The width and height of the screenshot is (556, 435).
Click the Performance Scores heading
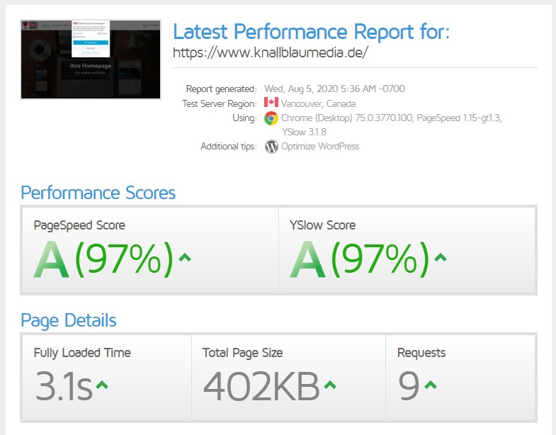[98, 193]
